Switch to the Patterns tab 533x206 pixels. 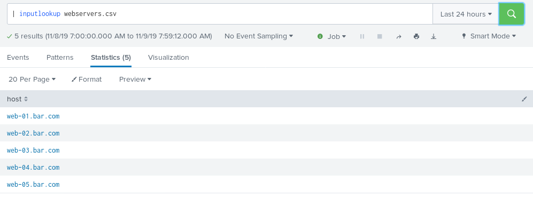[x=60, y=57]
